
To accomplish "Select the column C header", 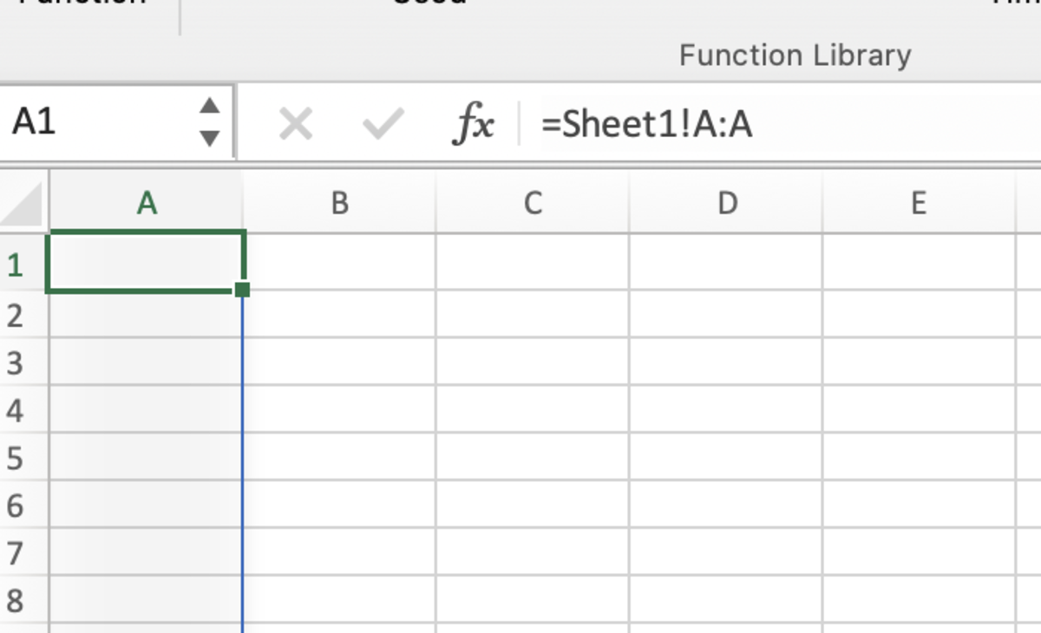I will 532,204.
